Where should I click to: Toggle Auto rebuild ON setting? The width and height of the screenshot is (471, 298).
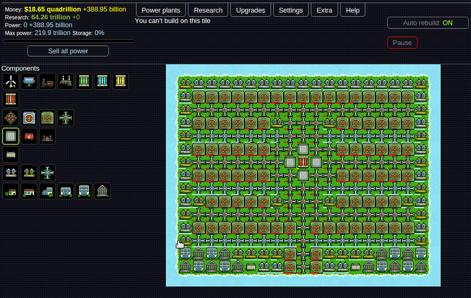(x=428, y=23)
